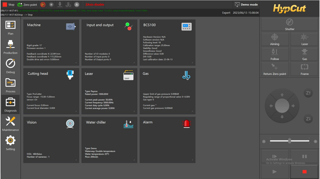Toggle the Aiming red light
The image size is (320, 179).
pos(275,39)
